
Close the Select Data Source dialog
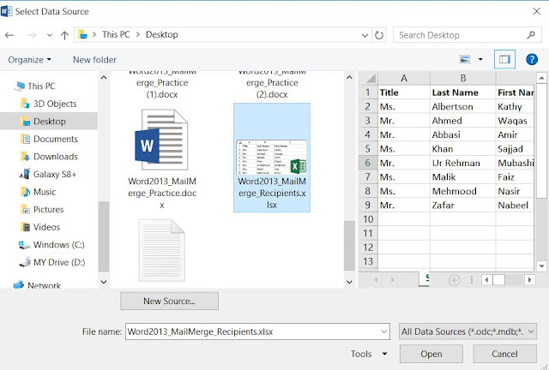click(x=536, y=11)
